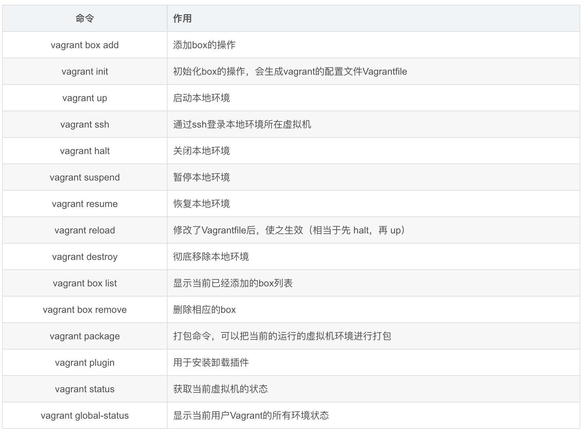587x437 pixels.
Task: Select the 'vagrant box add' command cell
Action: (x=84, y=45)
